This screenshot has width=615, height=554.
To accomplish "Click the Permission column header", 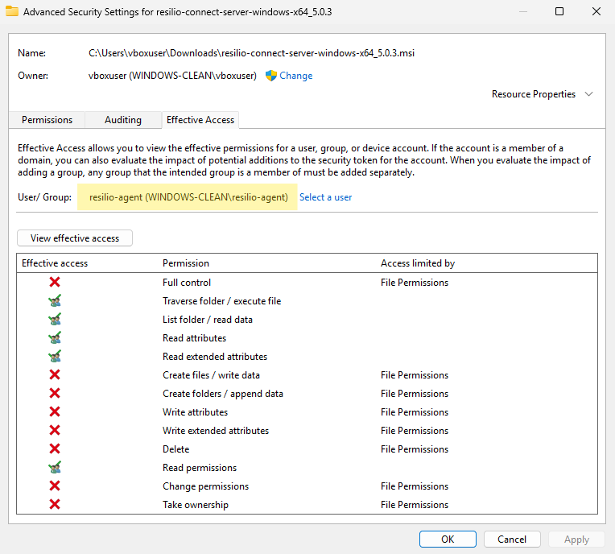I will (x=186, y=263).
